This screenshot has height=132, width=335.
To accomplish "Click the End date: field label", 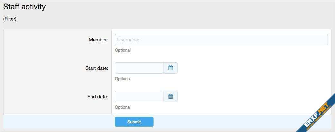I will [98, 97].
